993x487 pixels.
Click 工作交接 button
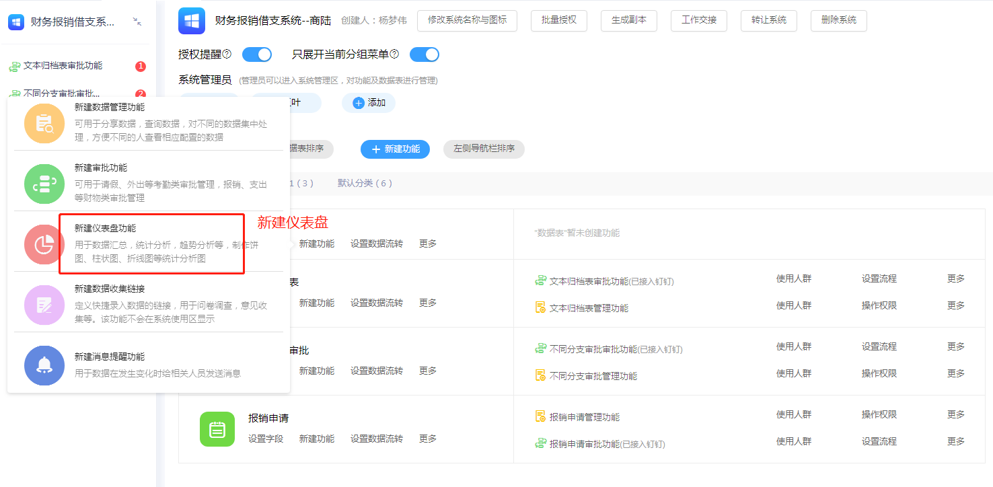pos(699,20)
